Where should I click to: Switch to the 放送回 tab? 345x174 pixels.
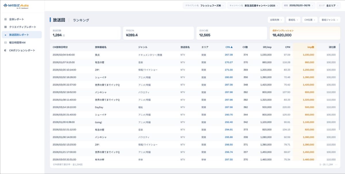pos(59,20)
